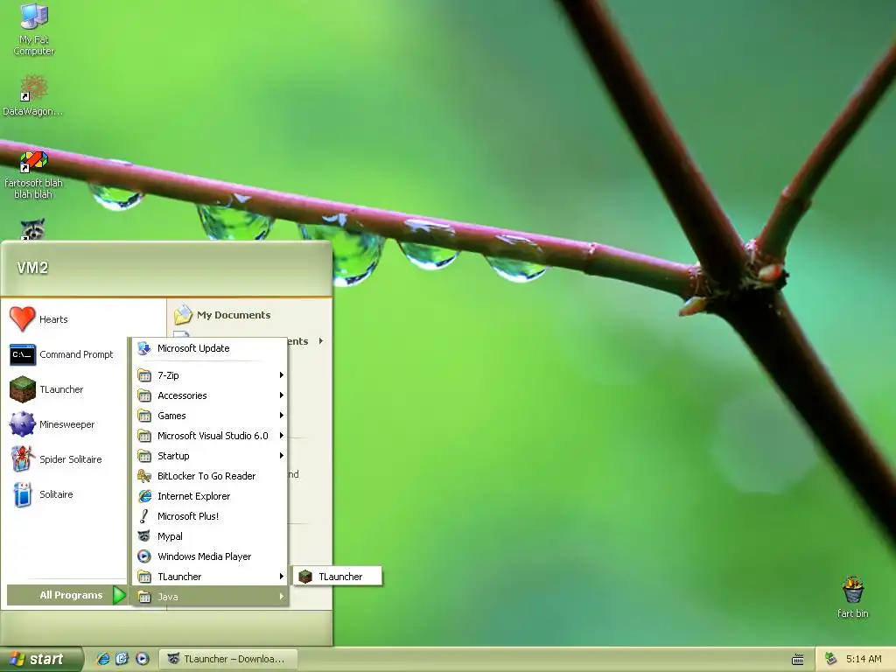Click 'Spider Solitaire' label in Start menu

click(70, 458)
